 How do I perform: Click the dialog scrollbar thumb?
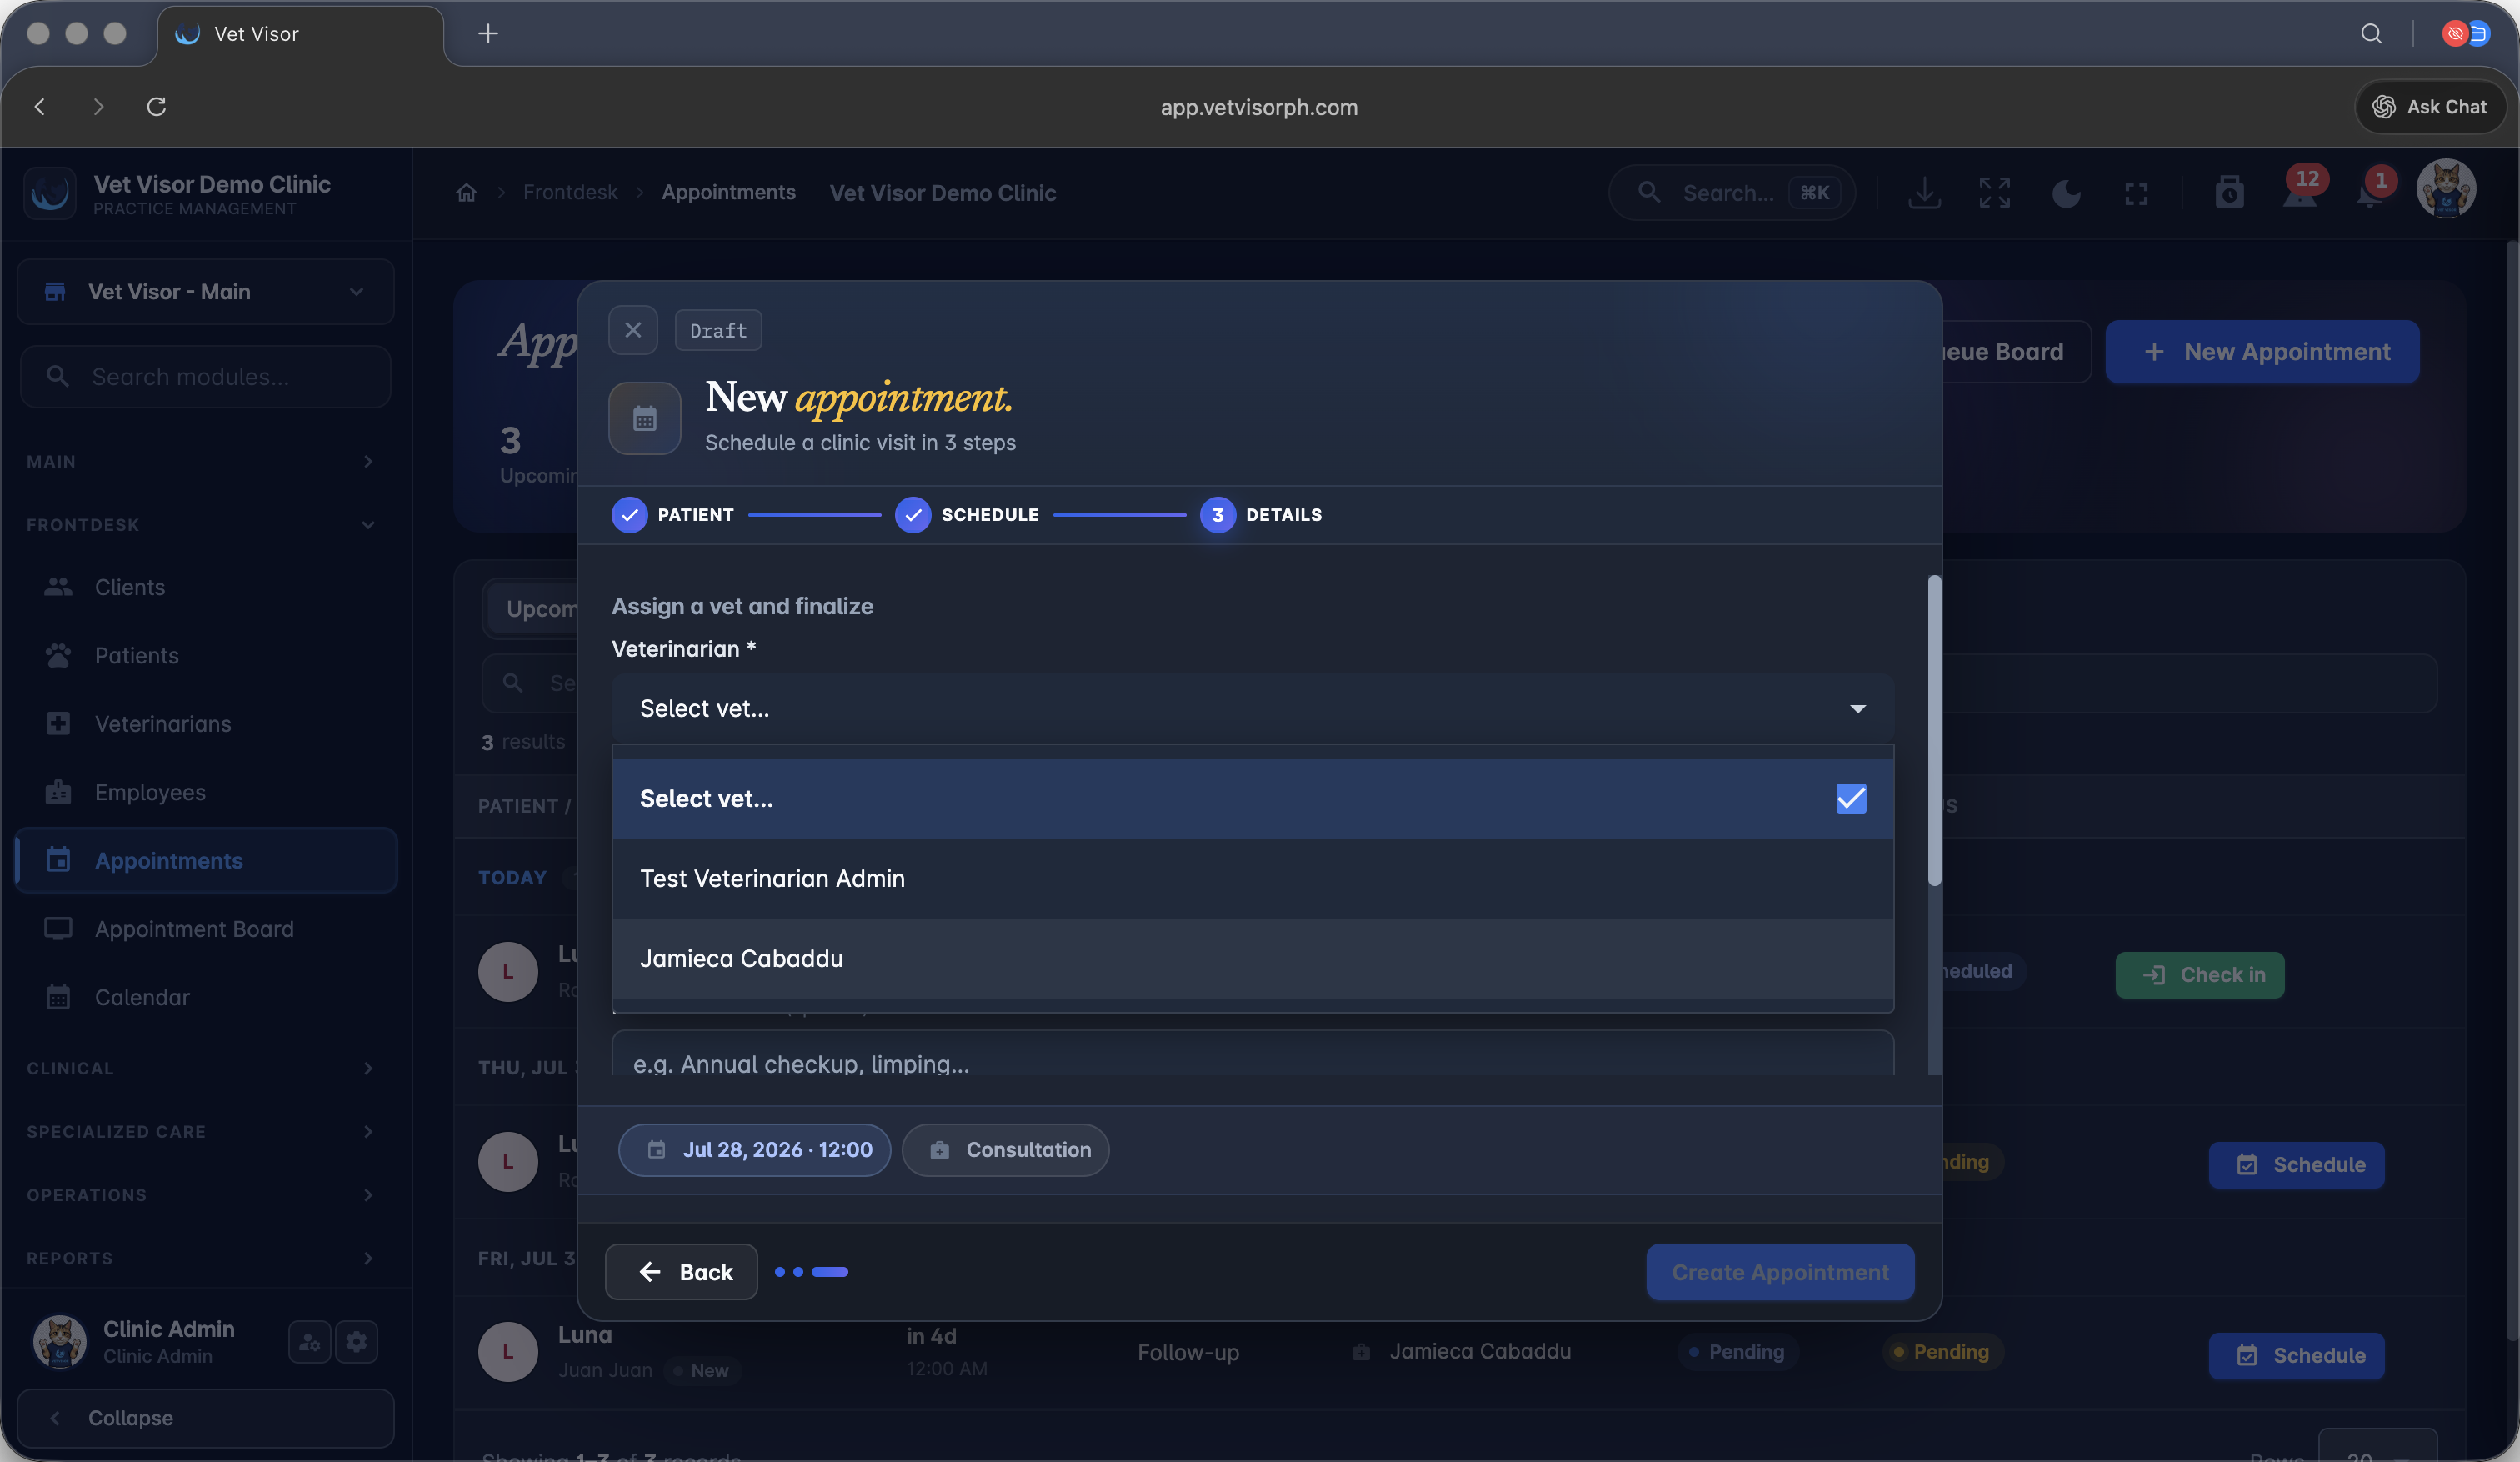pyautogui.click(x=1935, y=730)
